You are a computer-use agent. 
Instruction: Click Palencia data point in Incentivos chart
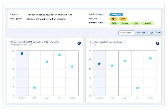pos(150,58)
